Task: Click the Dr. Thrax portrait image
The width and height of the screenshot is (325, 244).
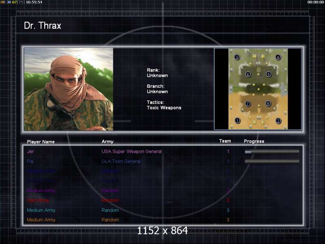Action: 69,89
